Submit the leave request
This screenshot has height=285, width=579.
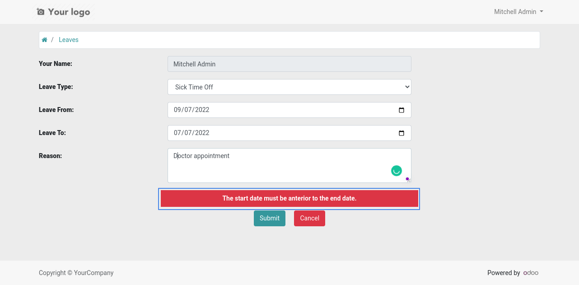[x=270, y=218]
